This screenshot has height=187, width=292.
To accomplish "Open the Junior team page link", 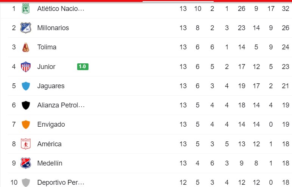I will click(46, 67).
